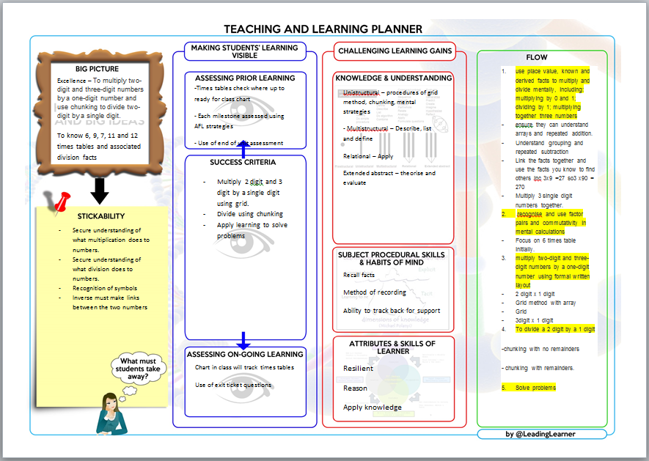Click the 'Stickability' heading on yellow note
Image resolution: width=649 pixels, height=461 pixels.
[101, 216]
